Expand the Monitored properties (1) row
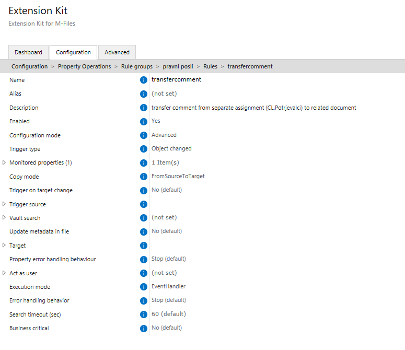Screen dimensions: 405x350 tap(4, 162)
